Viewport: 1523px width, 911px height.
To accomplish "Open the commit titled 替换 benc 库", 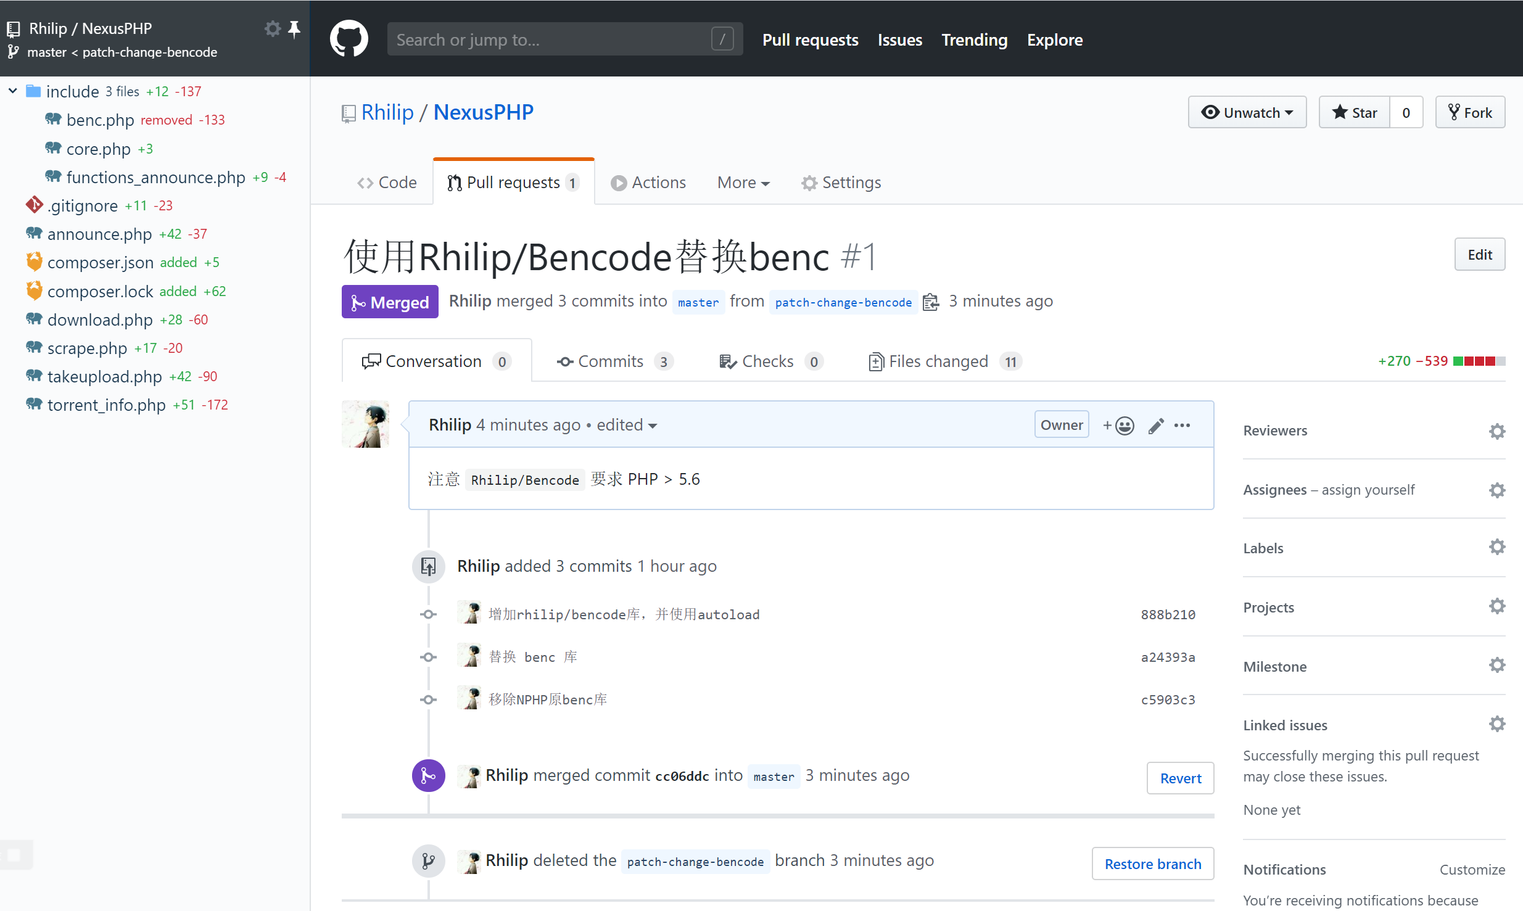I will [x=533, y=657].
